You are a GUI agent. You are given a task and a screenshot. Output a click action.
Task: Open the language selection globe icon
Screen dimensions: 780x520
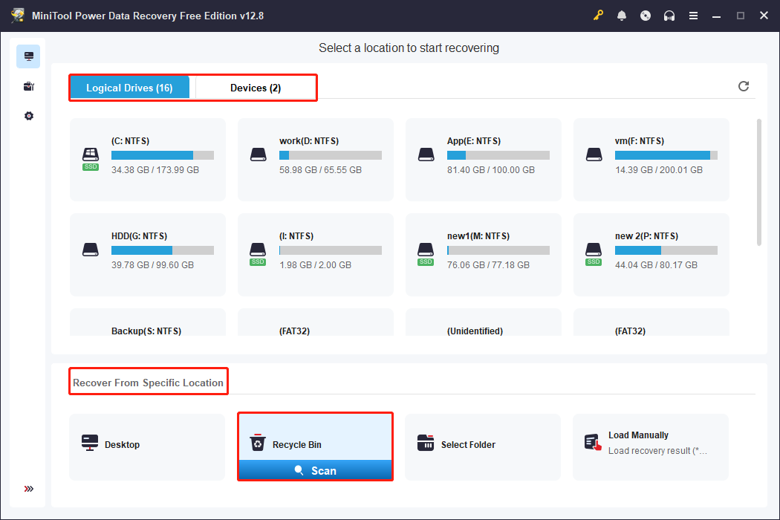pyautogui.click(x=646, y=15)
